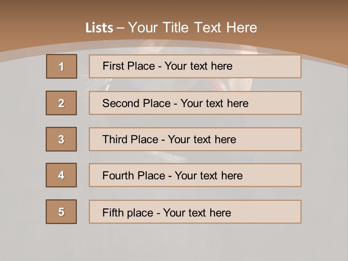This screenshot has width=348, height=261.
Task: Select the number 4 square
Action: [x=61, y=175]
